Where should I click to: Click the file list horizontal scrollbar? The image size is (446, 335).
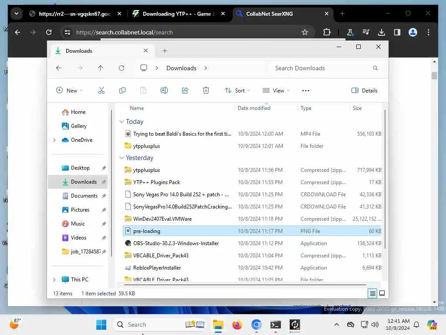pos(245,284)
